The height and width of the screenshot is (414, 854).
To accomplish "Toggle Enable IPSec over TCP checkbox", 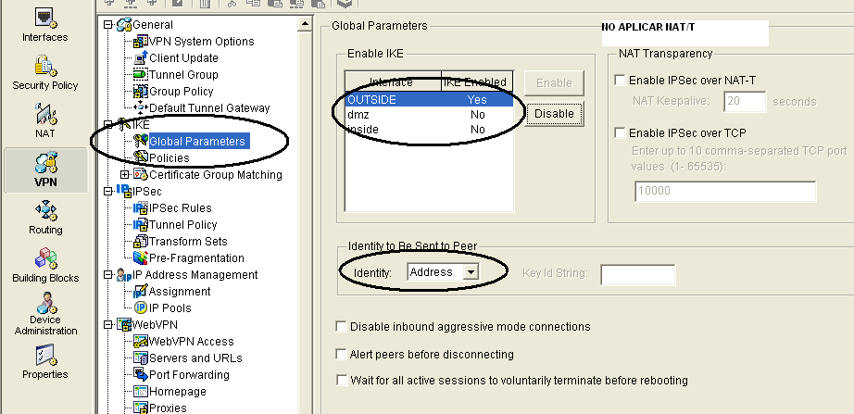I will coord(620,133).
